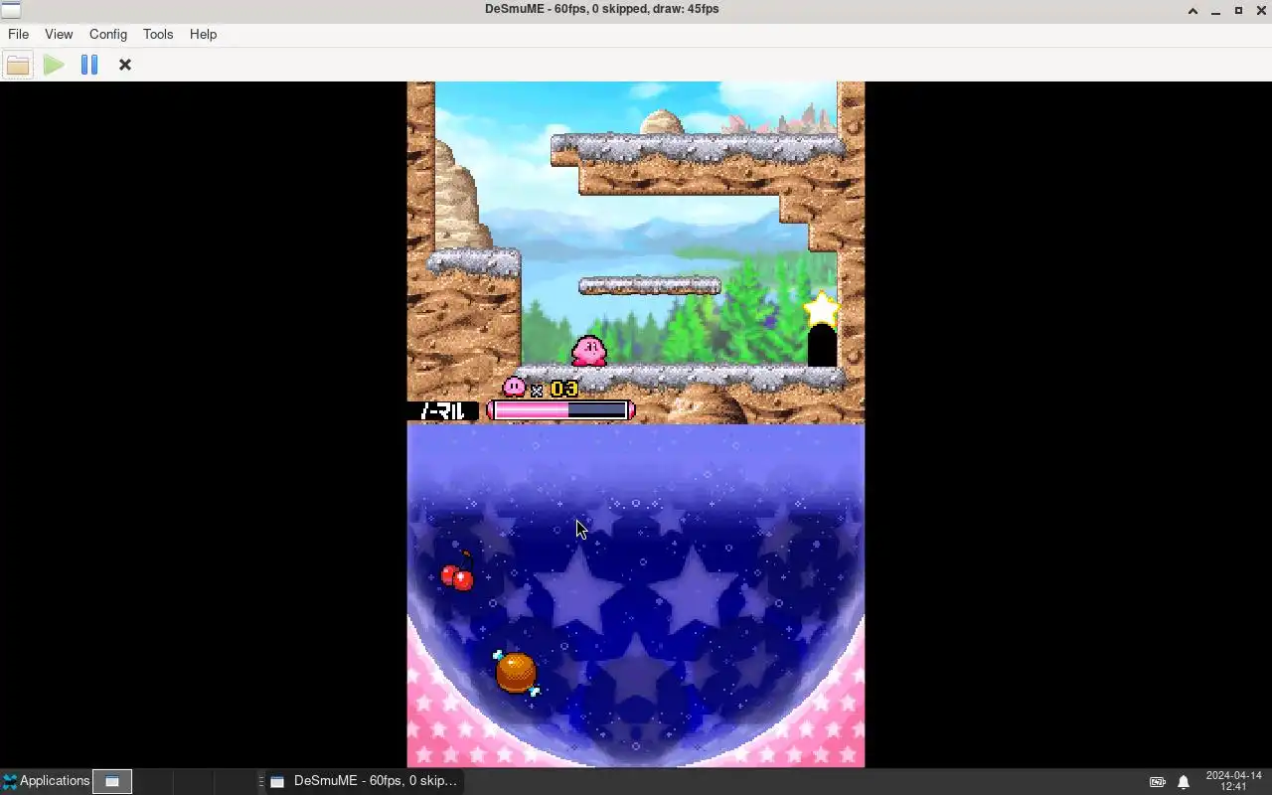Shade window with the up-arrow title button
1272x795 pixels.
1192,11
